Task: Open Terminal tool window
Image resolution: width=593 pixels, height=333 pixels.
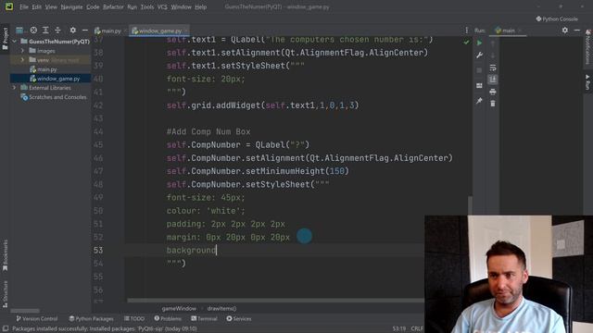Action: pos(204,318)
